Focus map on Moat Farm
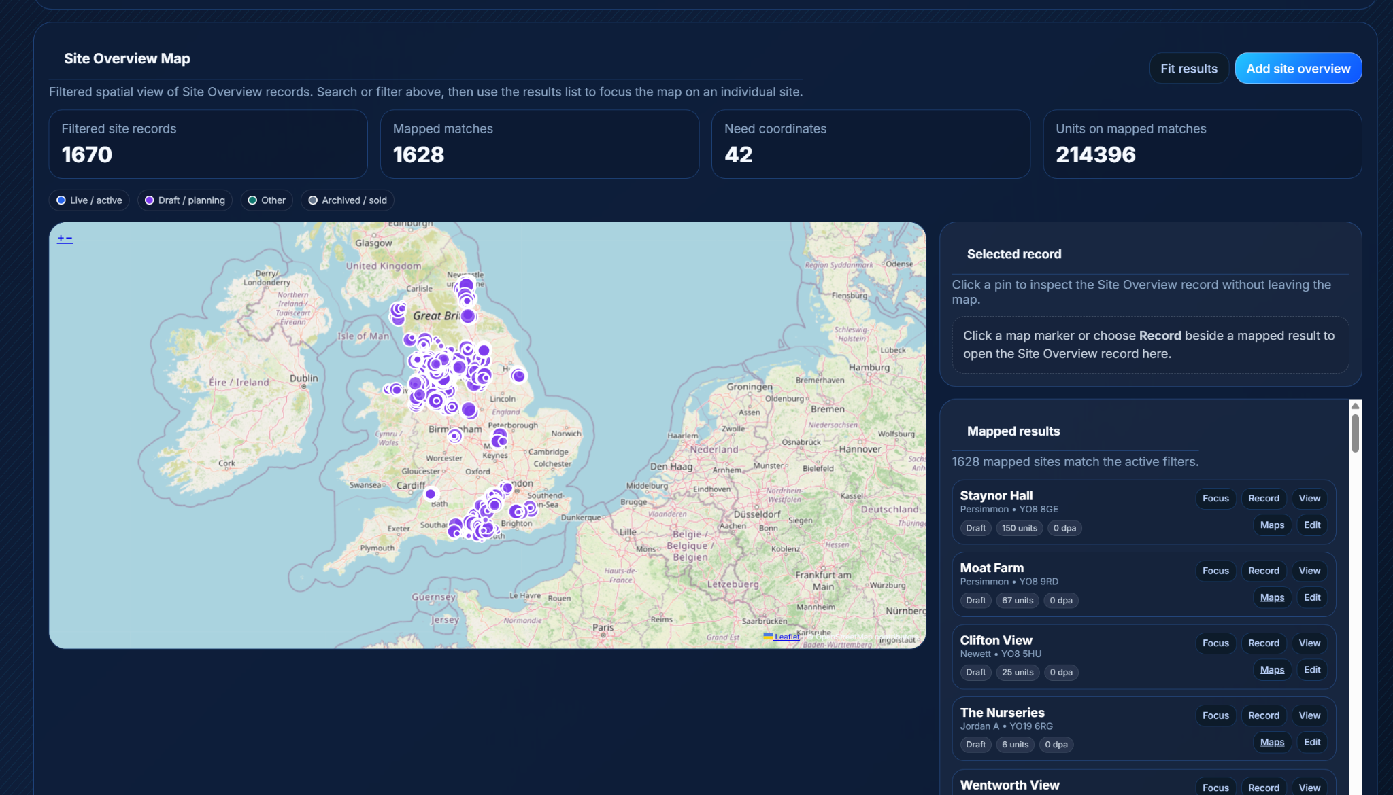Viewport: 1393px width, 795px height. [x=1215, y=571]
